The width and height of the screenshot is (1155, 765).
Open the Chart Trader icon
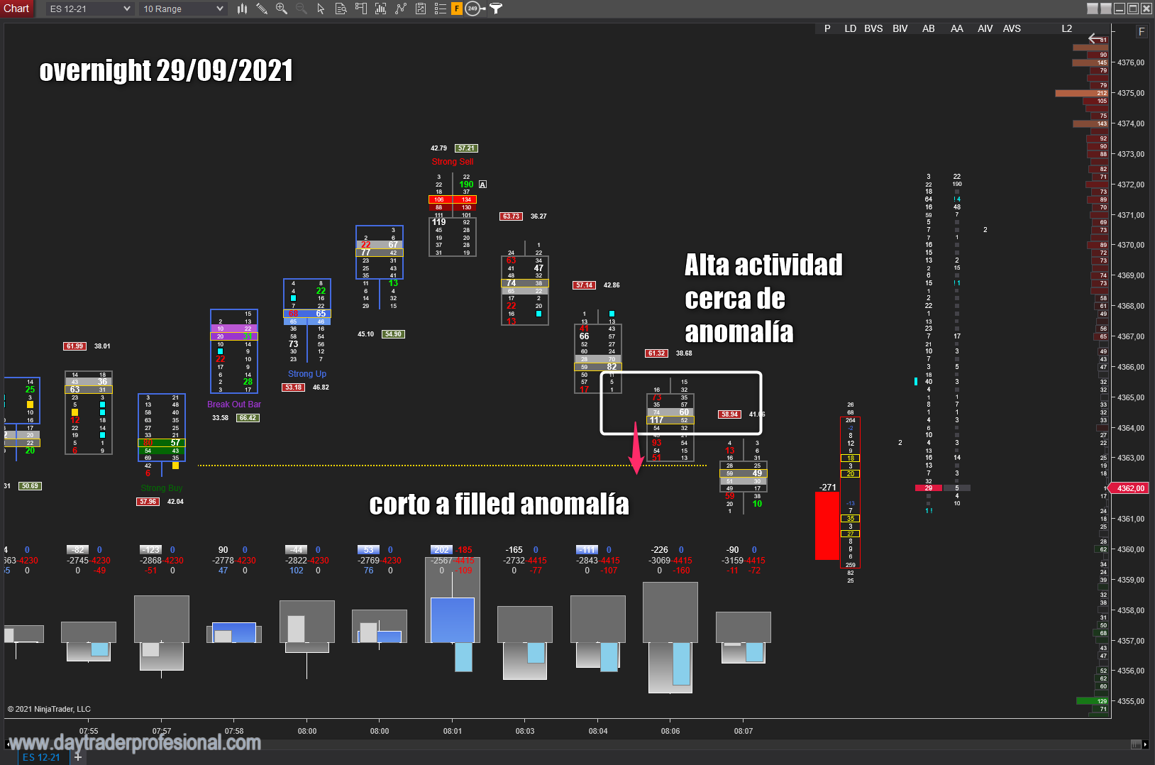click(x=360, y=9)
